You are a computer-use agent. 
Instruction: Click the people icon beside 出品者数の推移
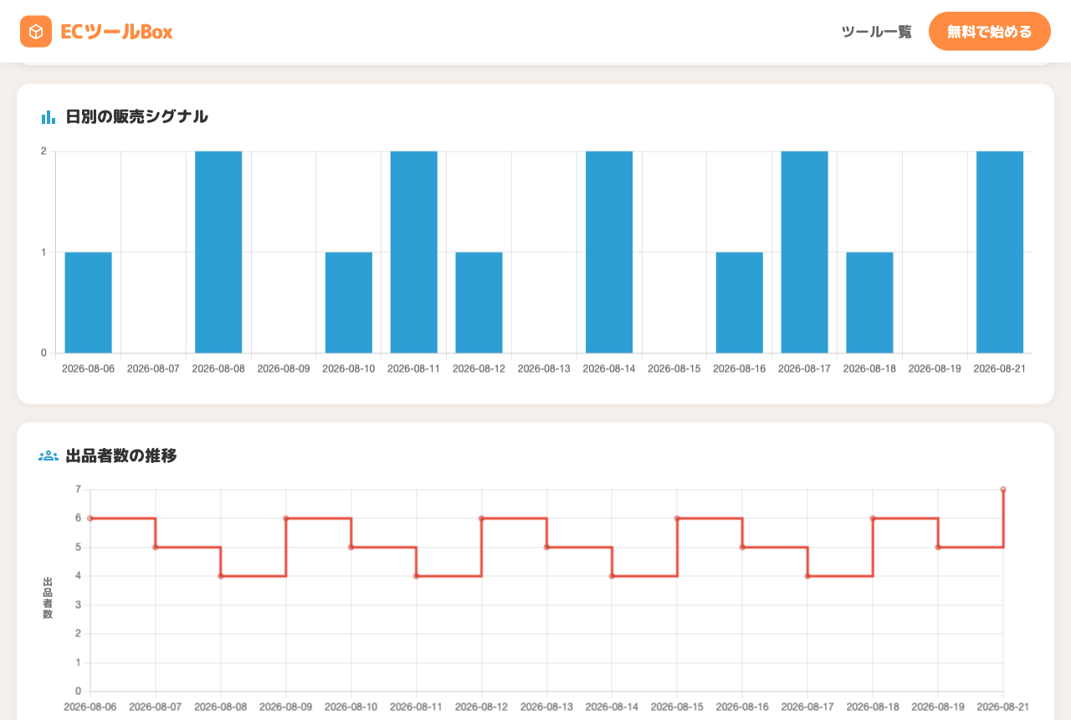49,456
